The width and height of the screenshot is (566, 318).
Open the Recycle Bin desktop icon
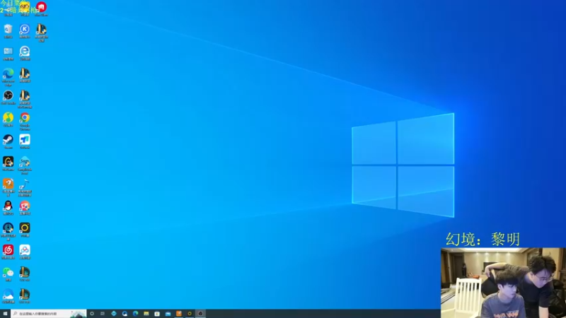tap(8, 30)
